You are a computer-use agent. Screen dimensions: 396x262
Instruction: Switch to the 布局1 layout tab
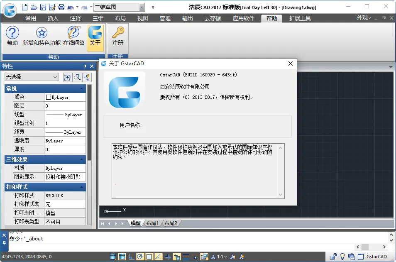pos(152,223)
